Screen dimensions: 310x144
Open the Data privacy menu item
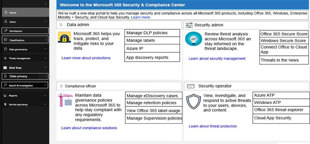pos(25,76)
